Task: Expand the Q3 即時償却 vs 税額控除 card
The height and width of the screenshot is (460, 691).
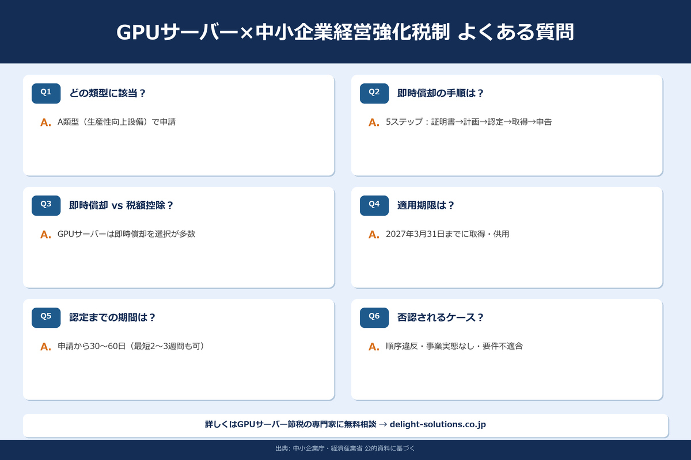Action: point(179,237)
